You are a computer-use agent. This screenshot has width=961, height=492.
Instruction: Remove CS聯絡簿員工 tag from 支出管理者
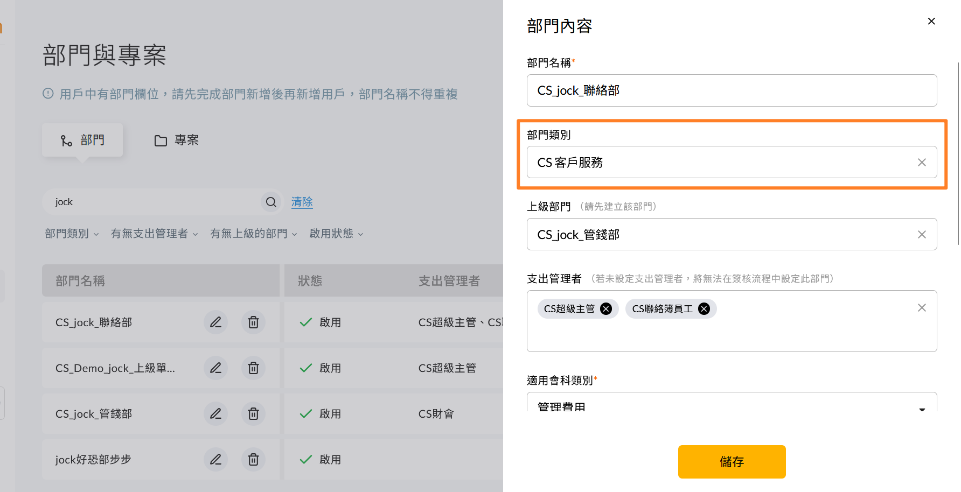(704, 308)
